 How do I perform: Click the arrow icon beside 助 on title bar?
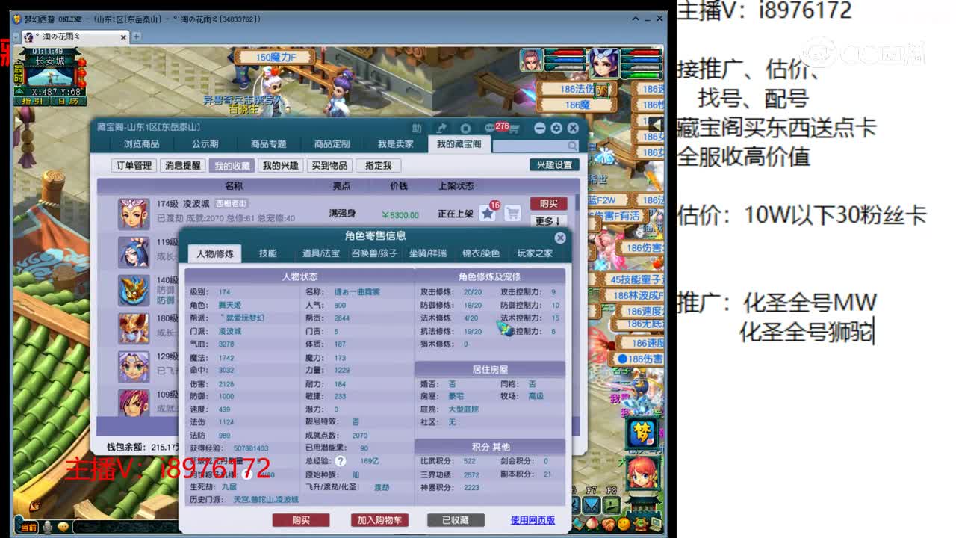(x=442, y=127)
